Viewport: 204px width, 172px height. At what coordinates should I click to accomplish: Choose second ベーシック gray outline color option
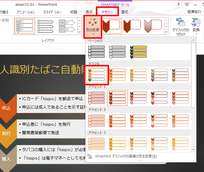[117, 52]
